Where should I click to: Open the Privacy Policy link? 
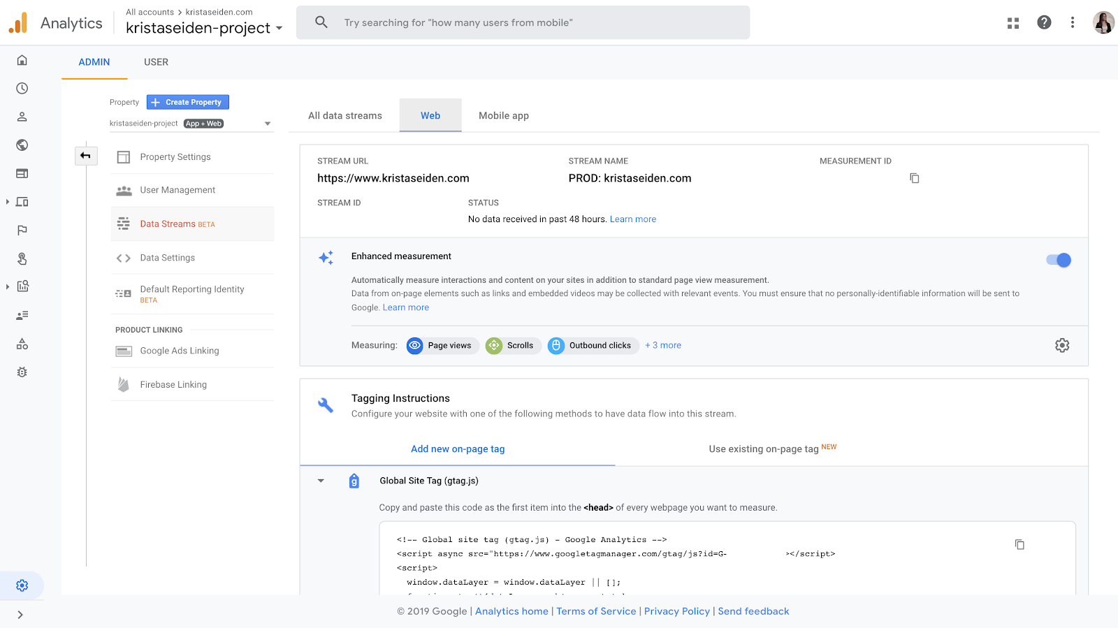point(677,611)
